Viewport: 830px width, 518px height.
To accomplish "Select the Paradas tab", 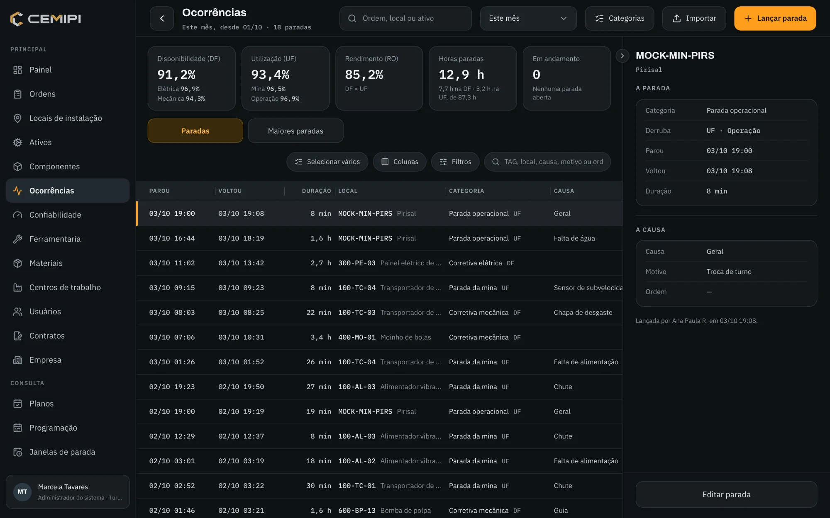I will [195, 131].
